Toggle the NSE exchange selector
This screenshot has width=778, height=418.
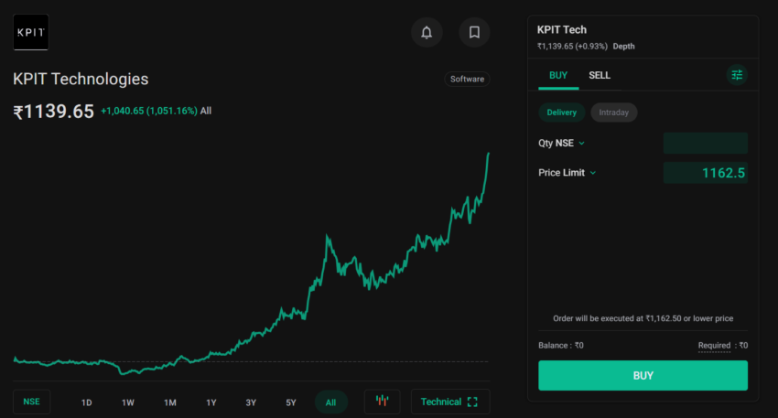click(x=32, y=402)
